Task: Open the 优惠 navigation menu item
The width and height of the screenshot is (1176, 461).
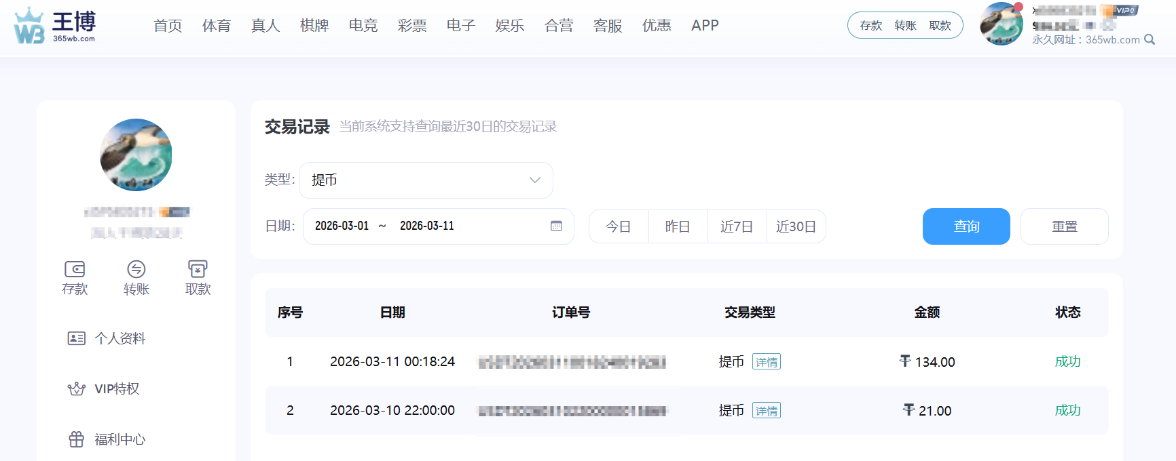Action: [x=657, y=26]
